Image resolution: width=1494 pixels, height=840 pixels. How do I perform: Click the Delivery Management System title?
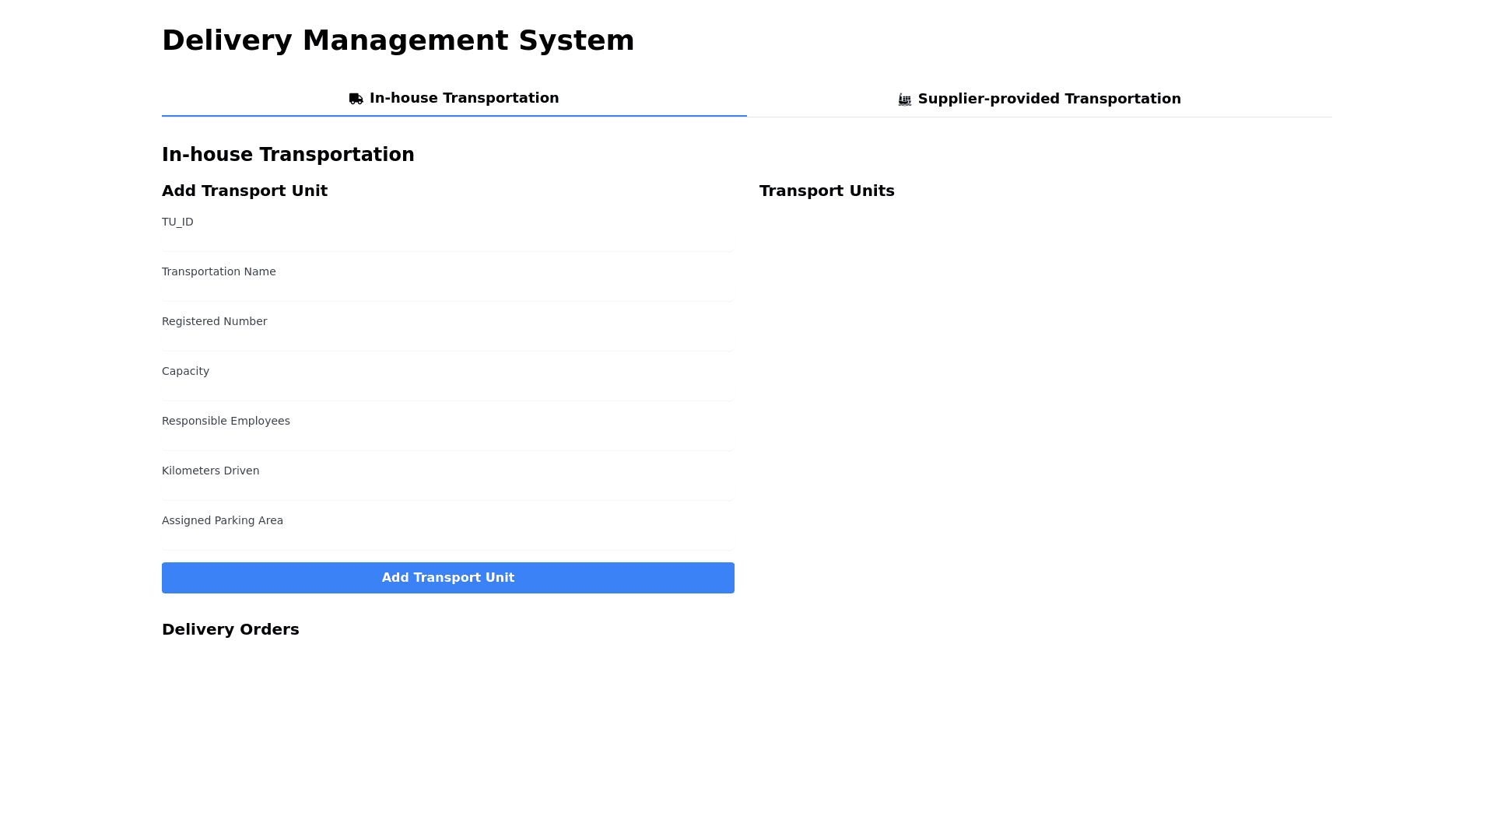398,40
